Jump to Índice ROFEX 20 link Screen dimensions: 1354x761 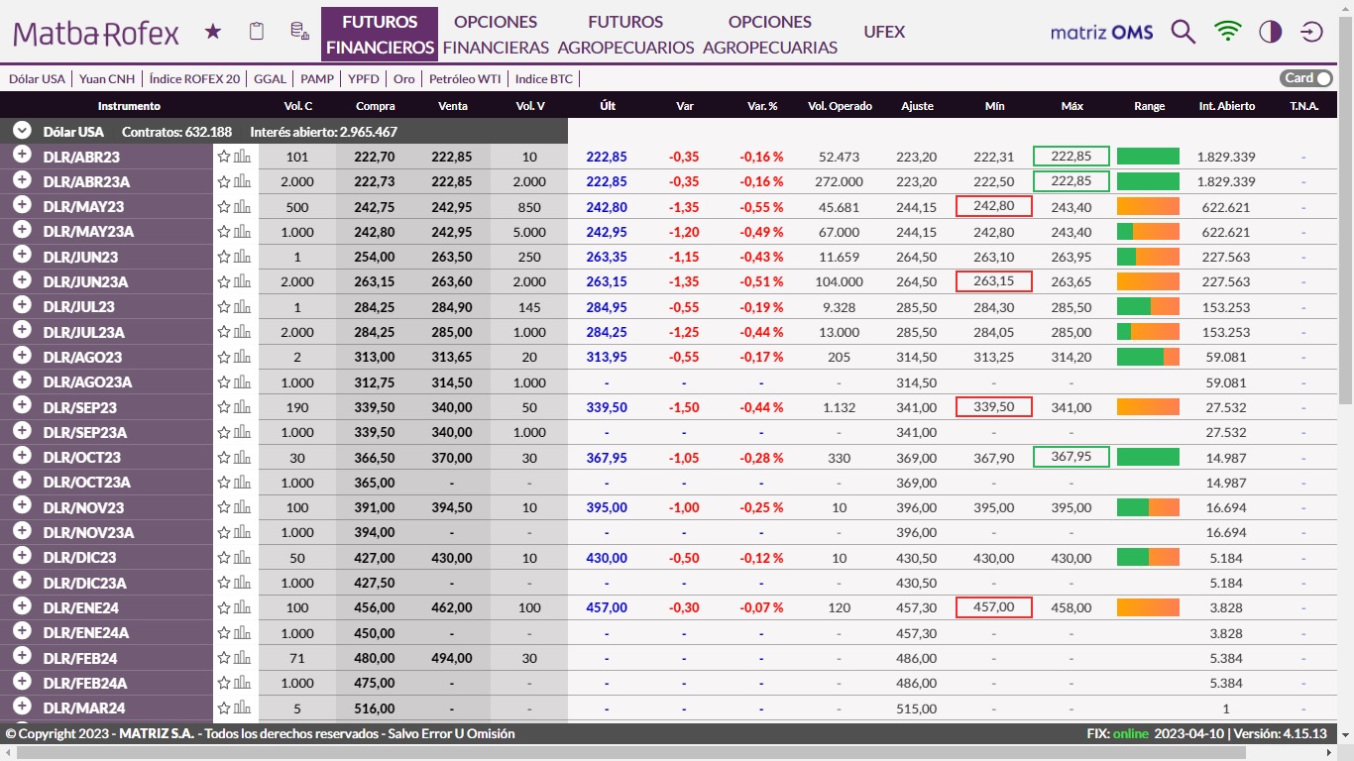tap(194, 78)
